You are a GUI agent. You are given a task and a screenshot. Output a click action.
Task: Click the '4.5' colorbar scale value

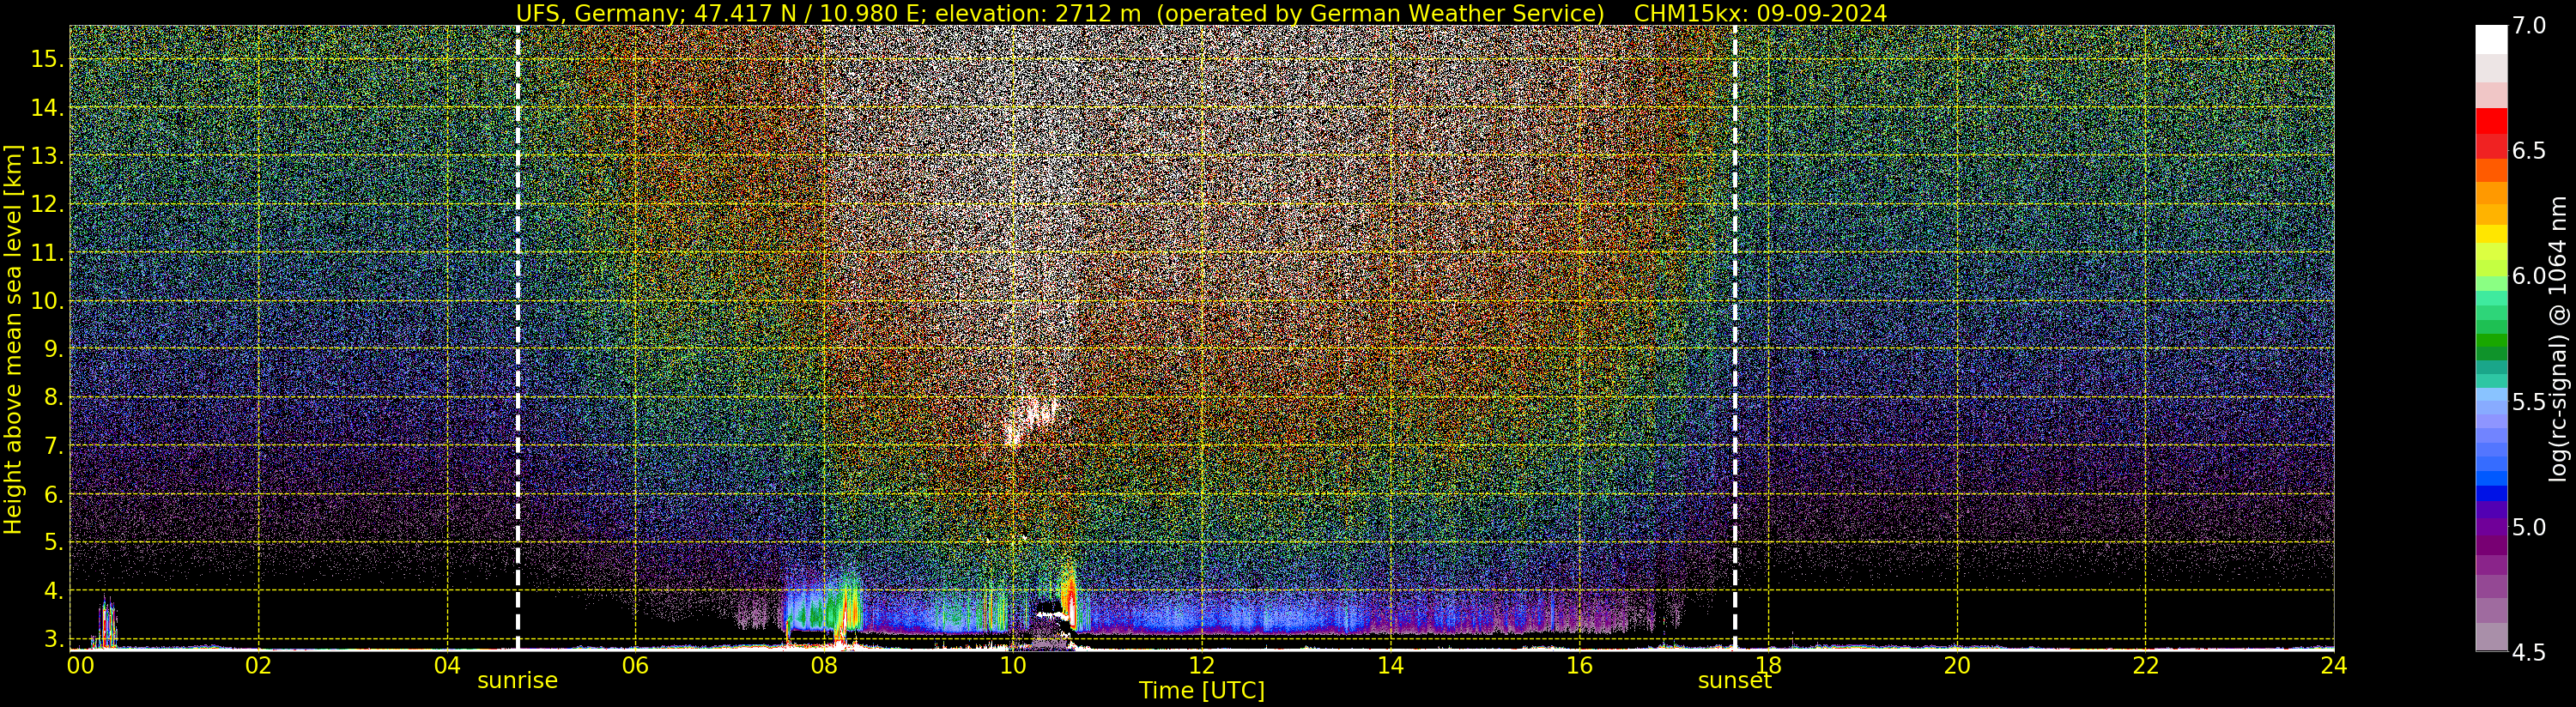click(2529, 653)
